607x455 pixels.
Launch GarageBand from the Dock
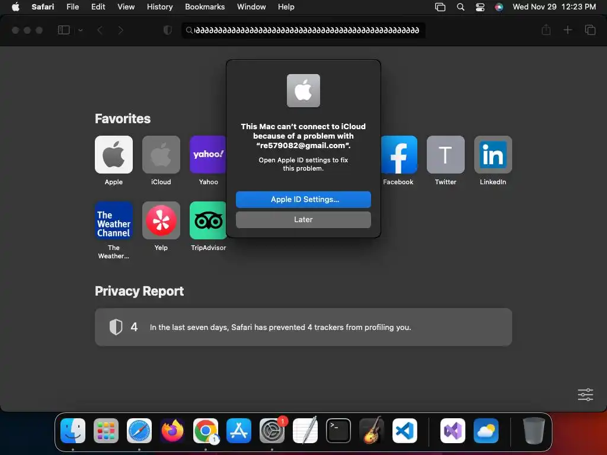(371, 431)
